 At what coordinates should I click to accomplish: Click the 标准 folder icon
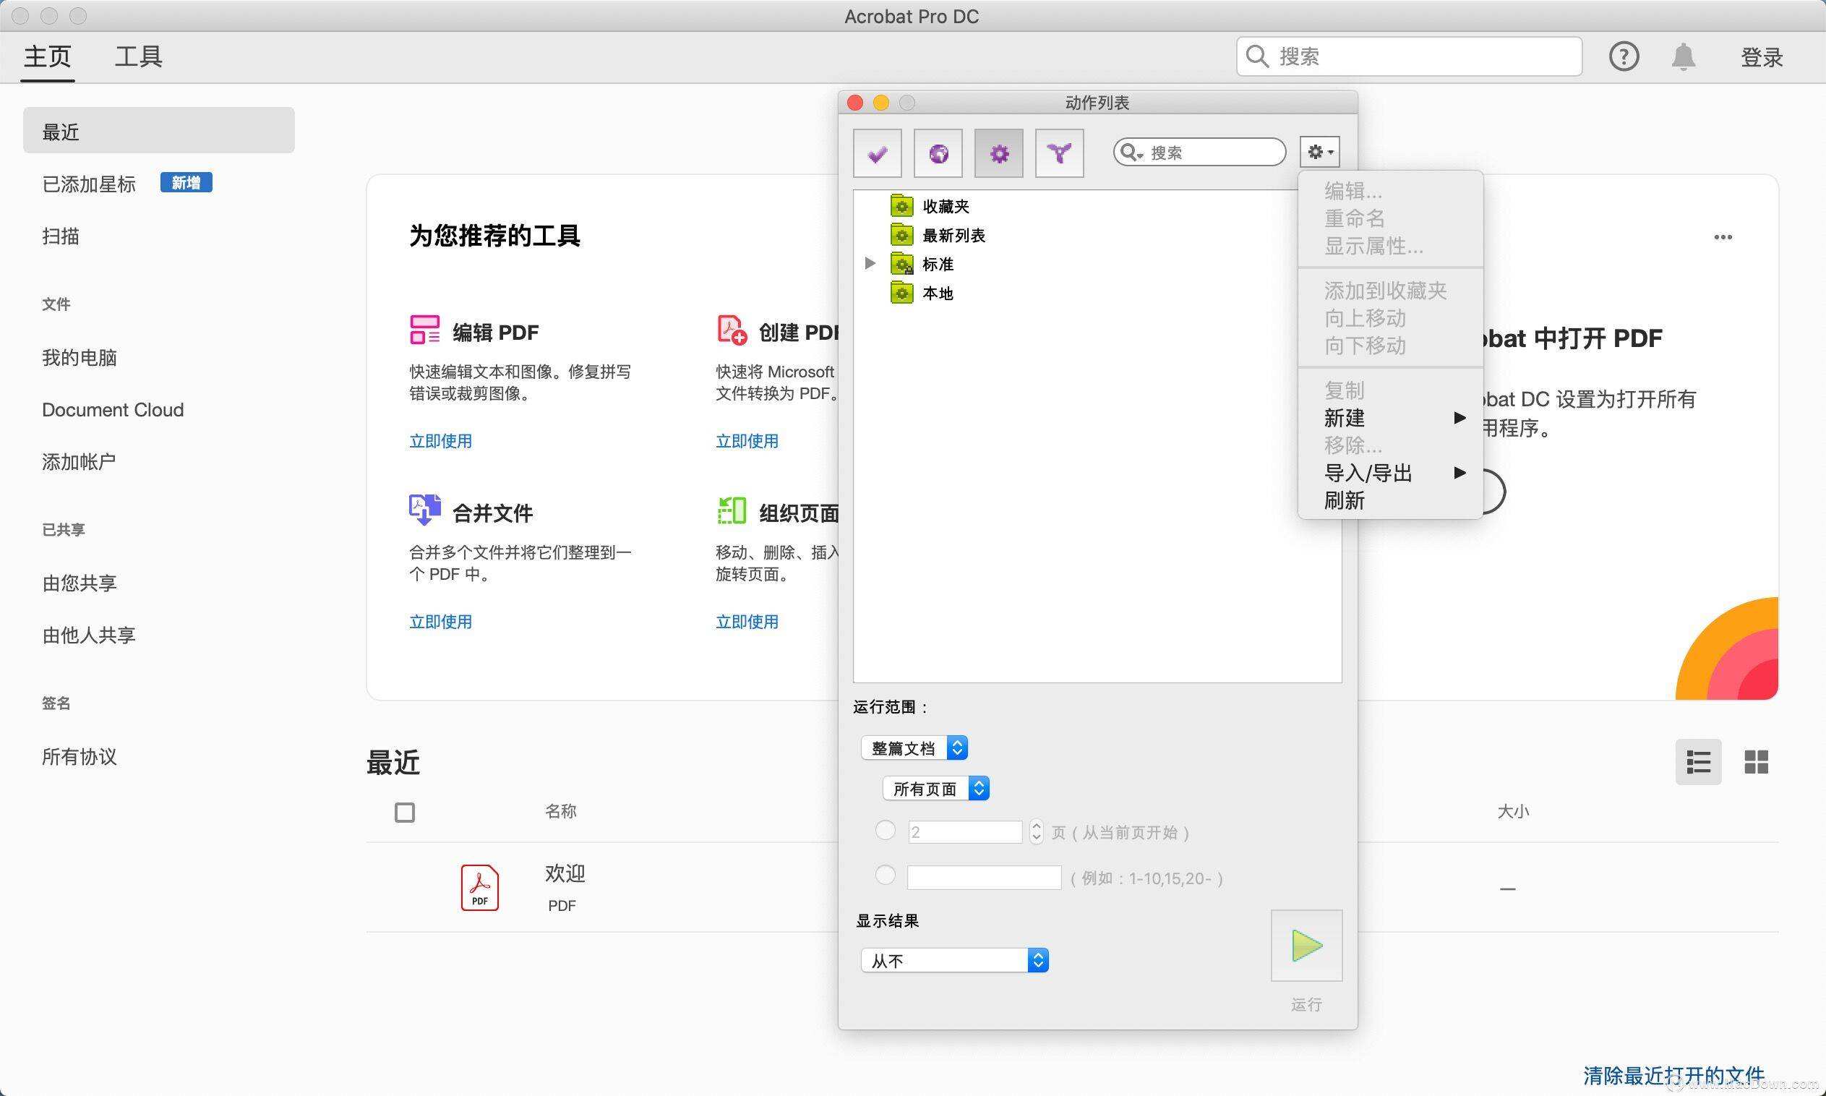point(901,264)
